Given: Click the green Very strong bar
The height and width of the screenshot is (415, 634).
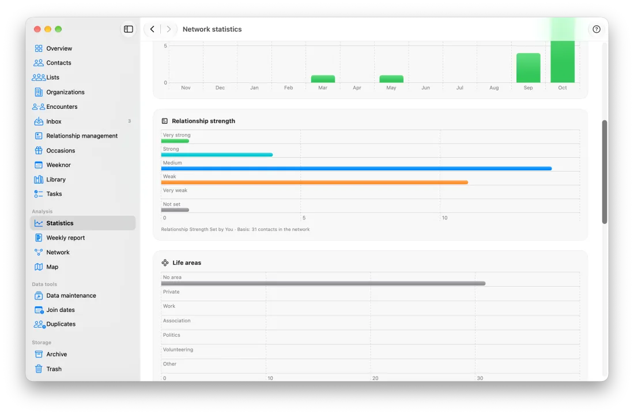Looking at the screenshot, I should pyautogui.click(x=175, y=141).
